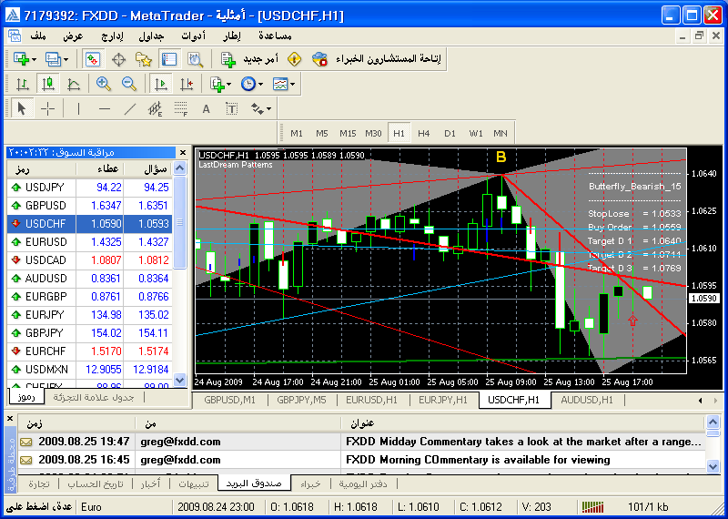Click the Market Watch vertical scrollbar
This screenshot has height=519, width=728.
tap(179, 273)
